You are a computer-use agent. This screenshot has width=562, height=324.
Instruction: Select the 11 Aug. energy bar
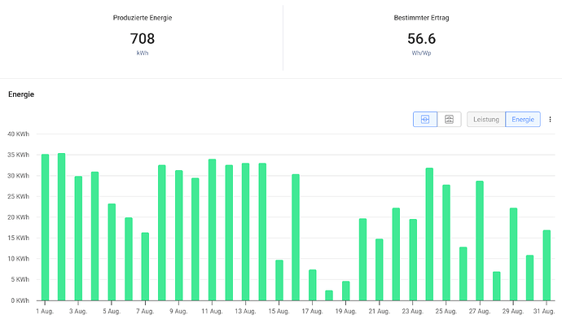click(213, 230)
